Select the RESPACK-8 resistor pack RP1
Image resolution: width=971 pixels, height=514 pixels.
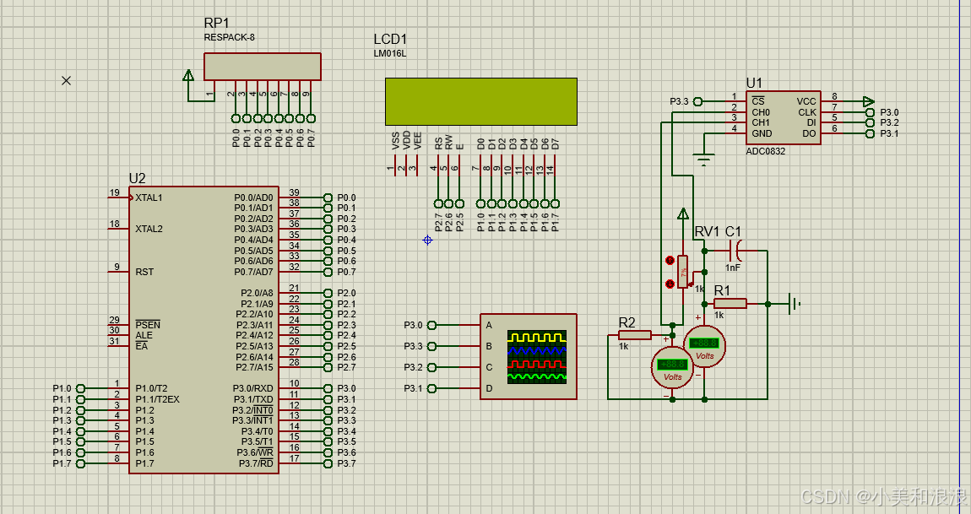(262, 65)
